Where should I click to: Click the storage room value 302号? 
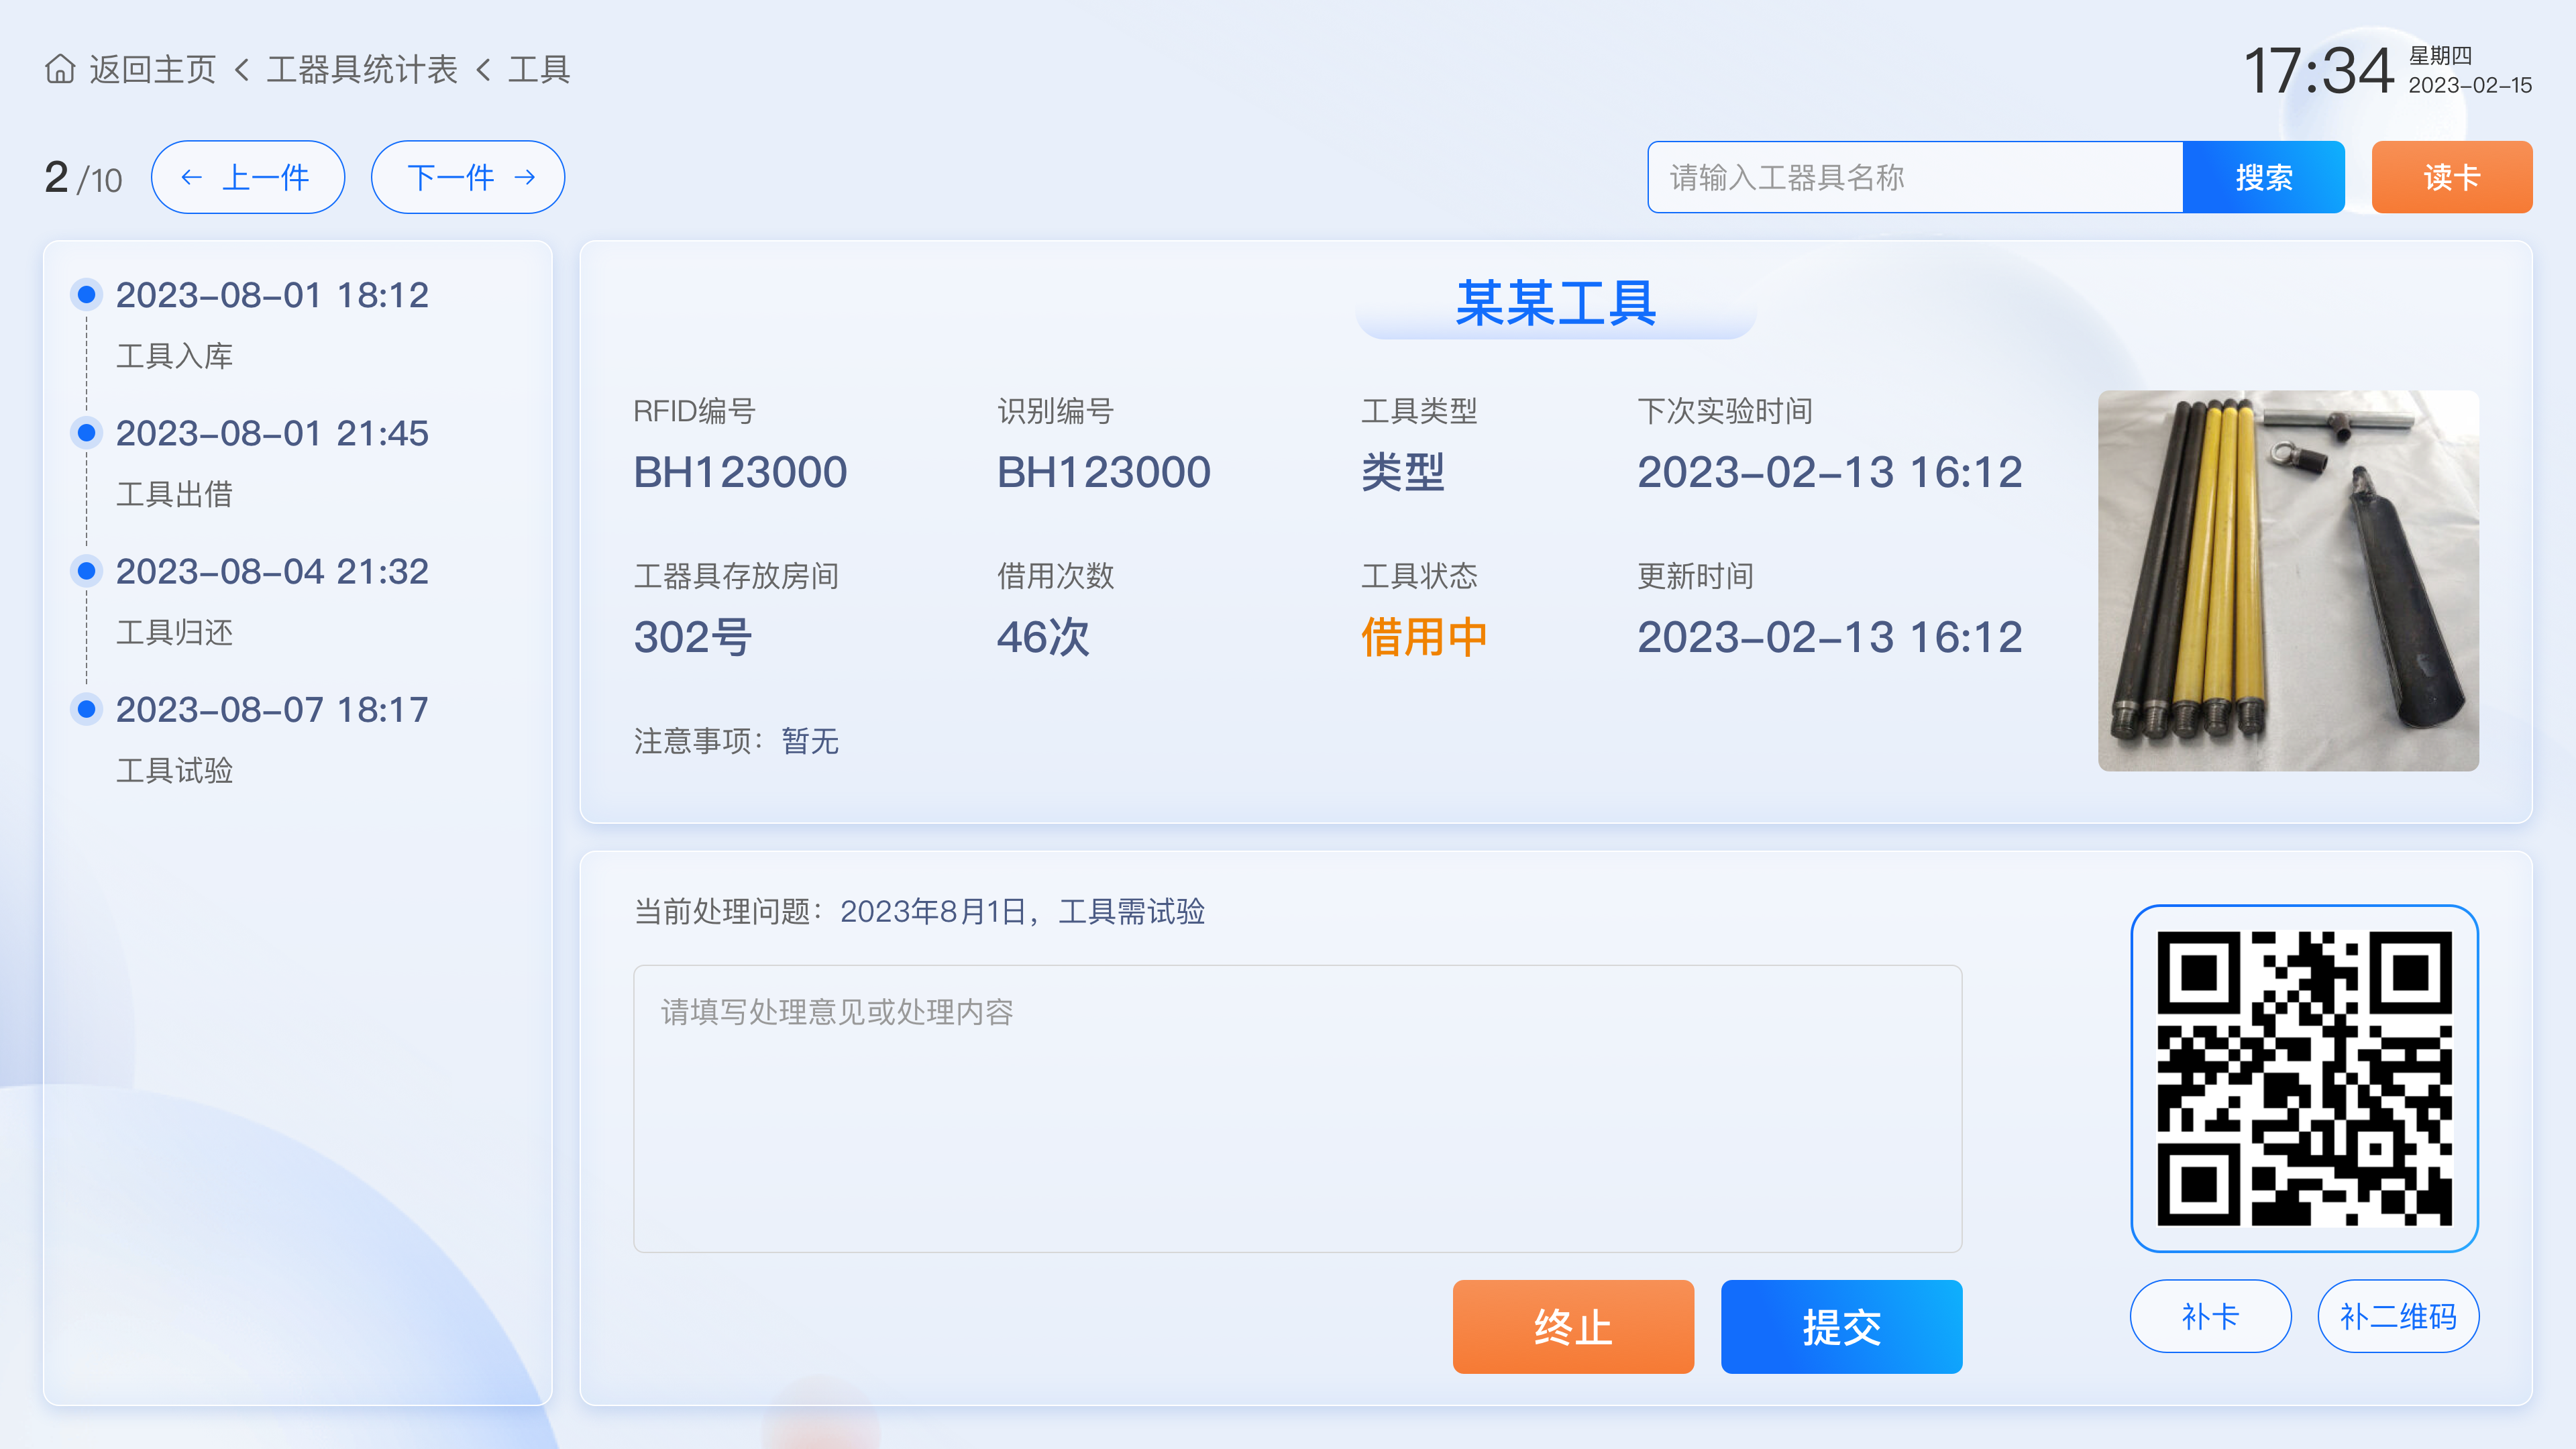pos(693,637)
